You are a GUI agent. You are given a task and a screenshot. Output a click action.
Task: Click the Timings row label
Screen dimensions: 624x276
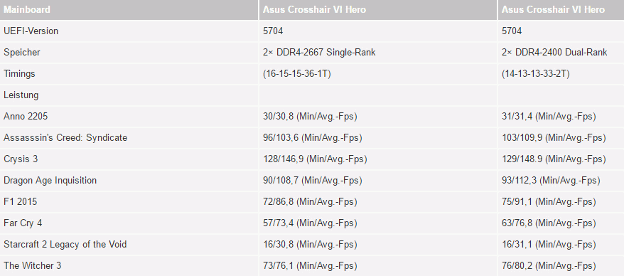click(x=19, y=74)
